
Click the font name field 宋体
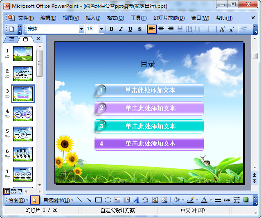[53, 29]
